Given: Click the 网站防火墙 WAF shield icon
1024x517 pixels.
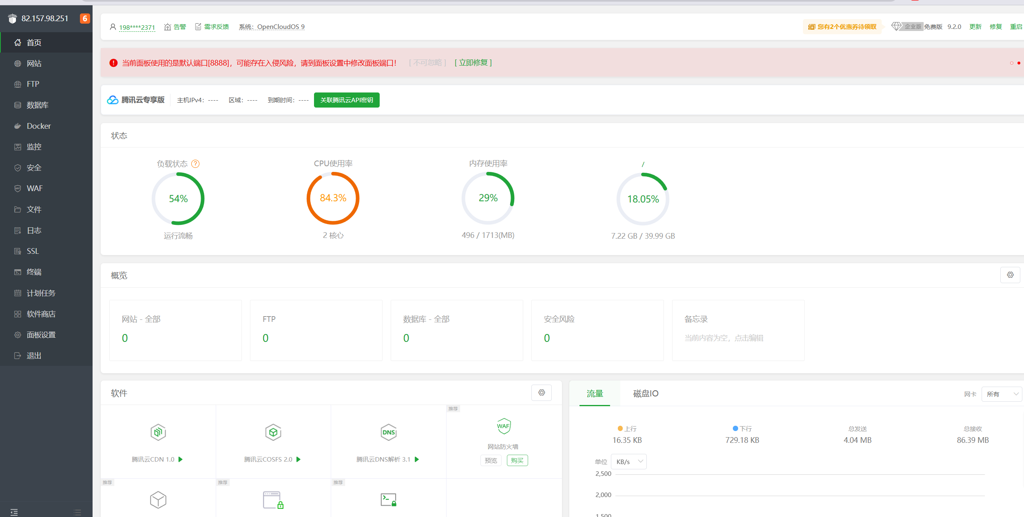Looking at the screenshot, I should click(504, 427).
